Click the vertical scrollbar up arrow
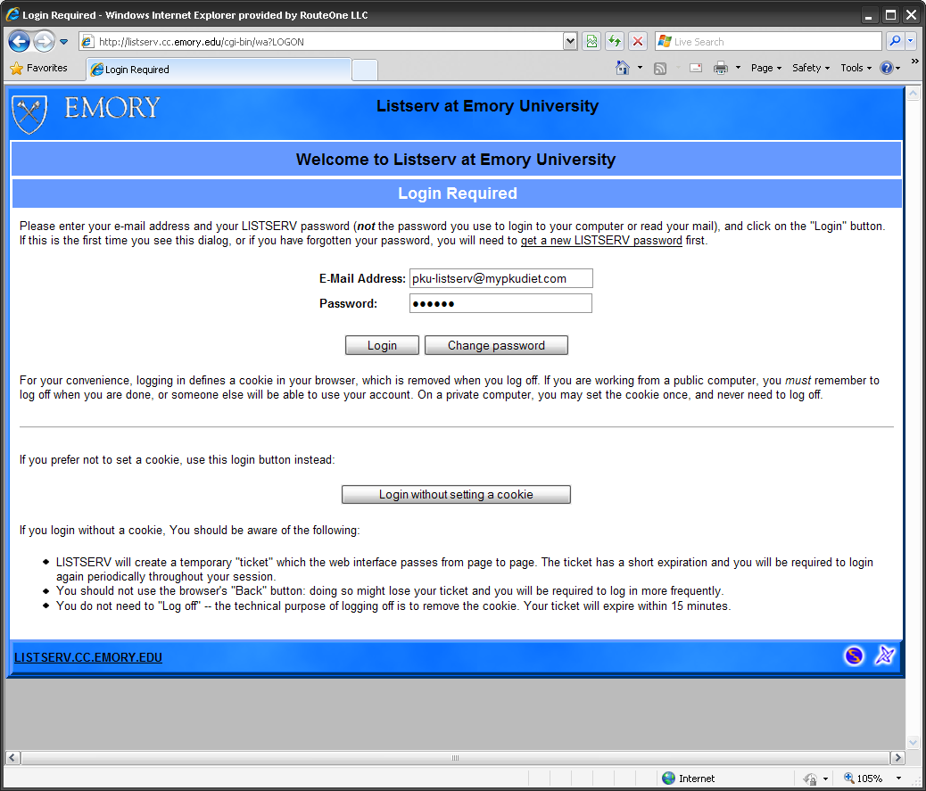Screen dimensions: 926x791 point(913,94)
